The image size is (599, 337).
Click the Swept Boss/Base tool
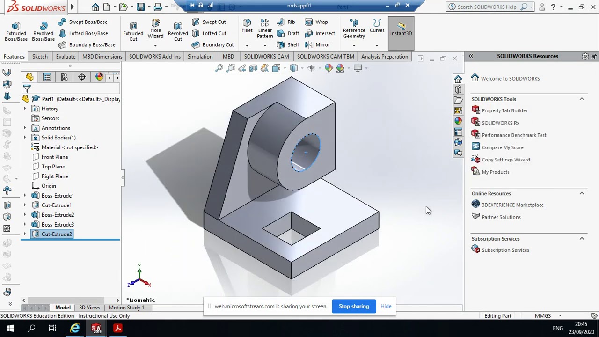(83, 22)
